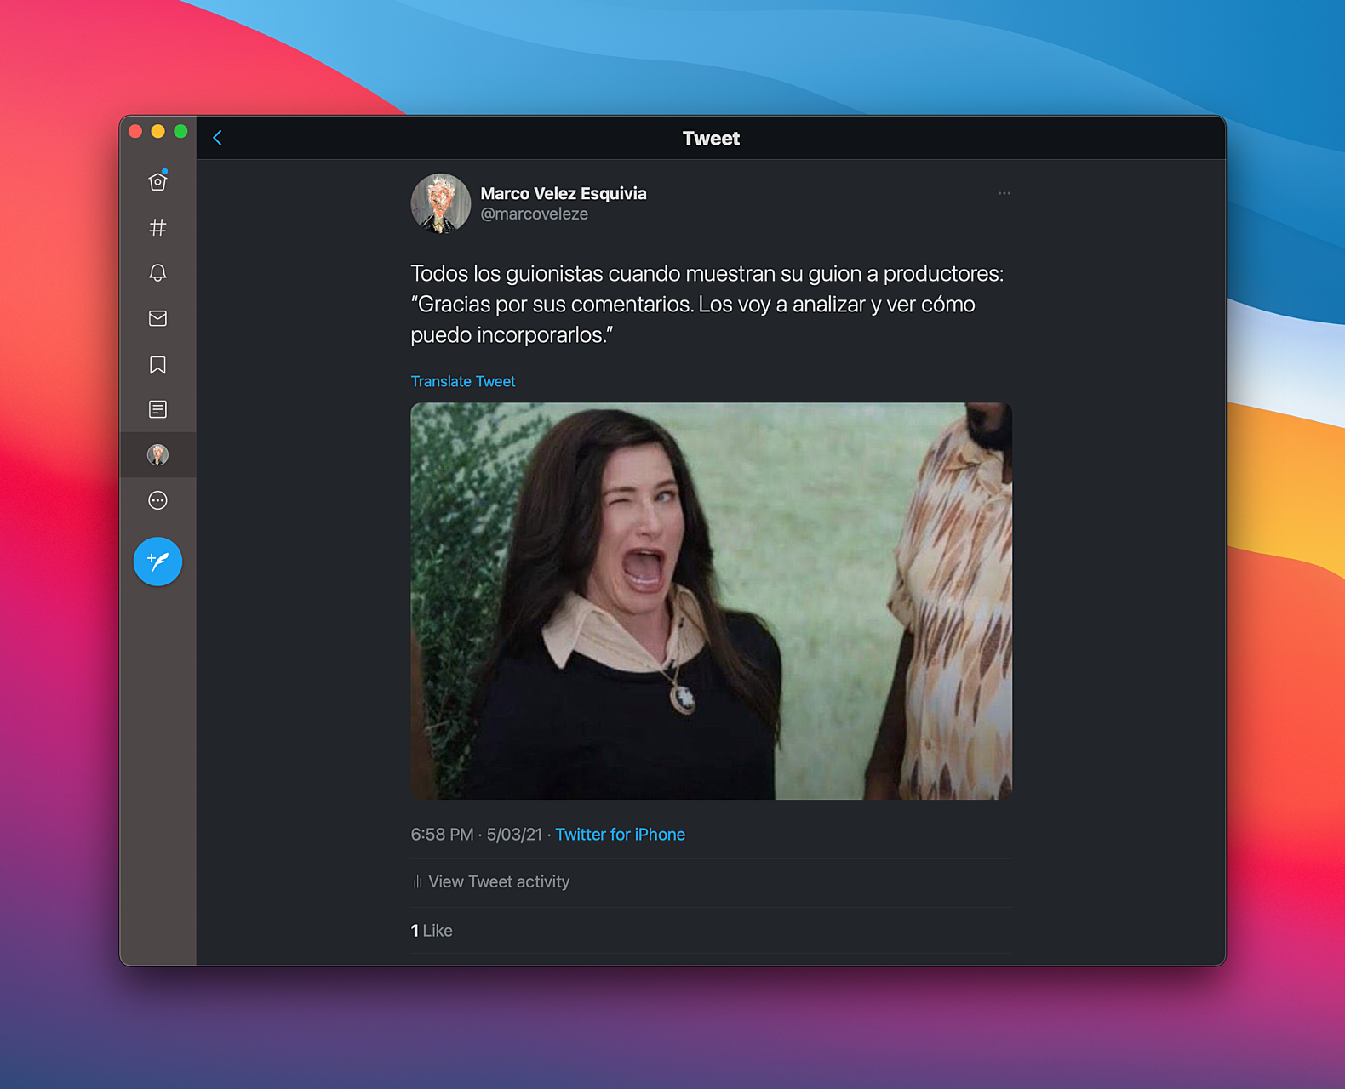Open the Lists icon

157,409
